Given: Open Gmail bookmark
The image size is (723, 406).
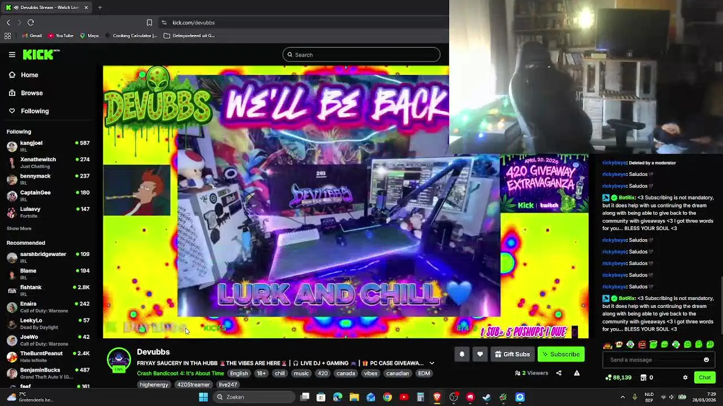Looking at the screenshot, I should tap(32, 36).
